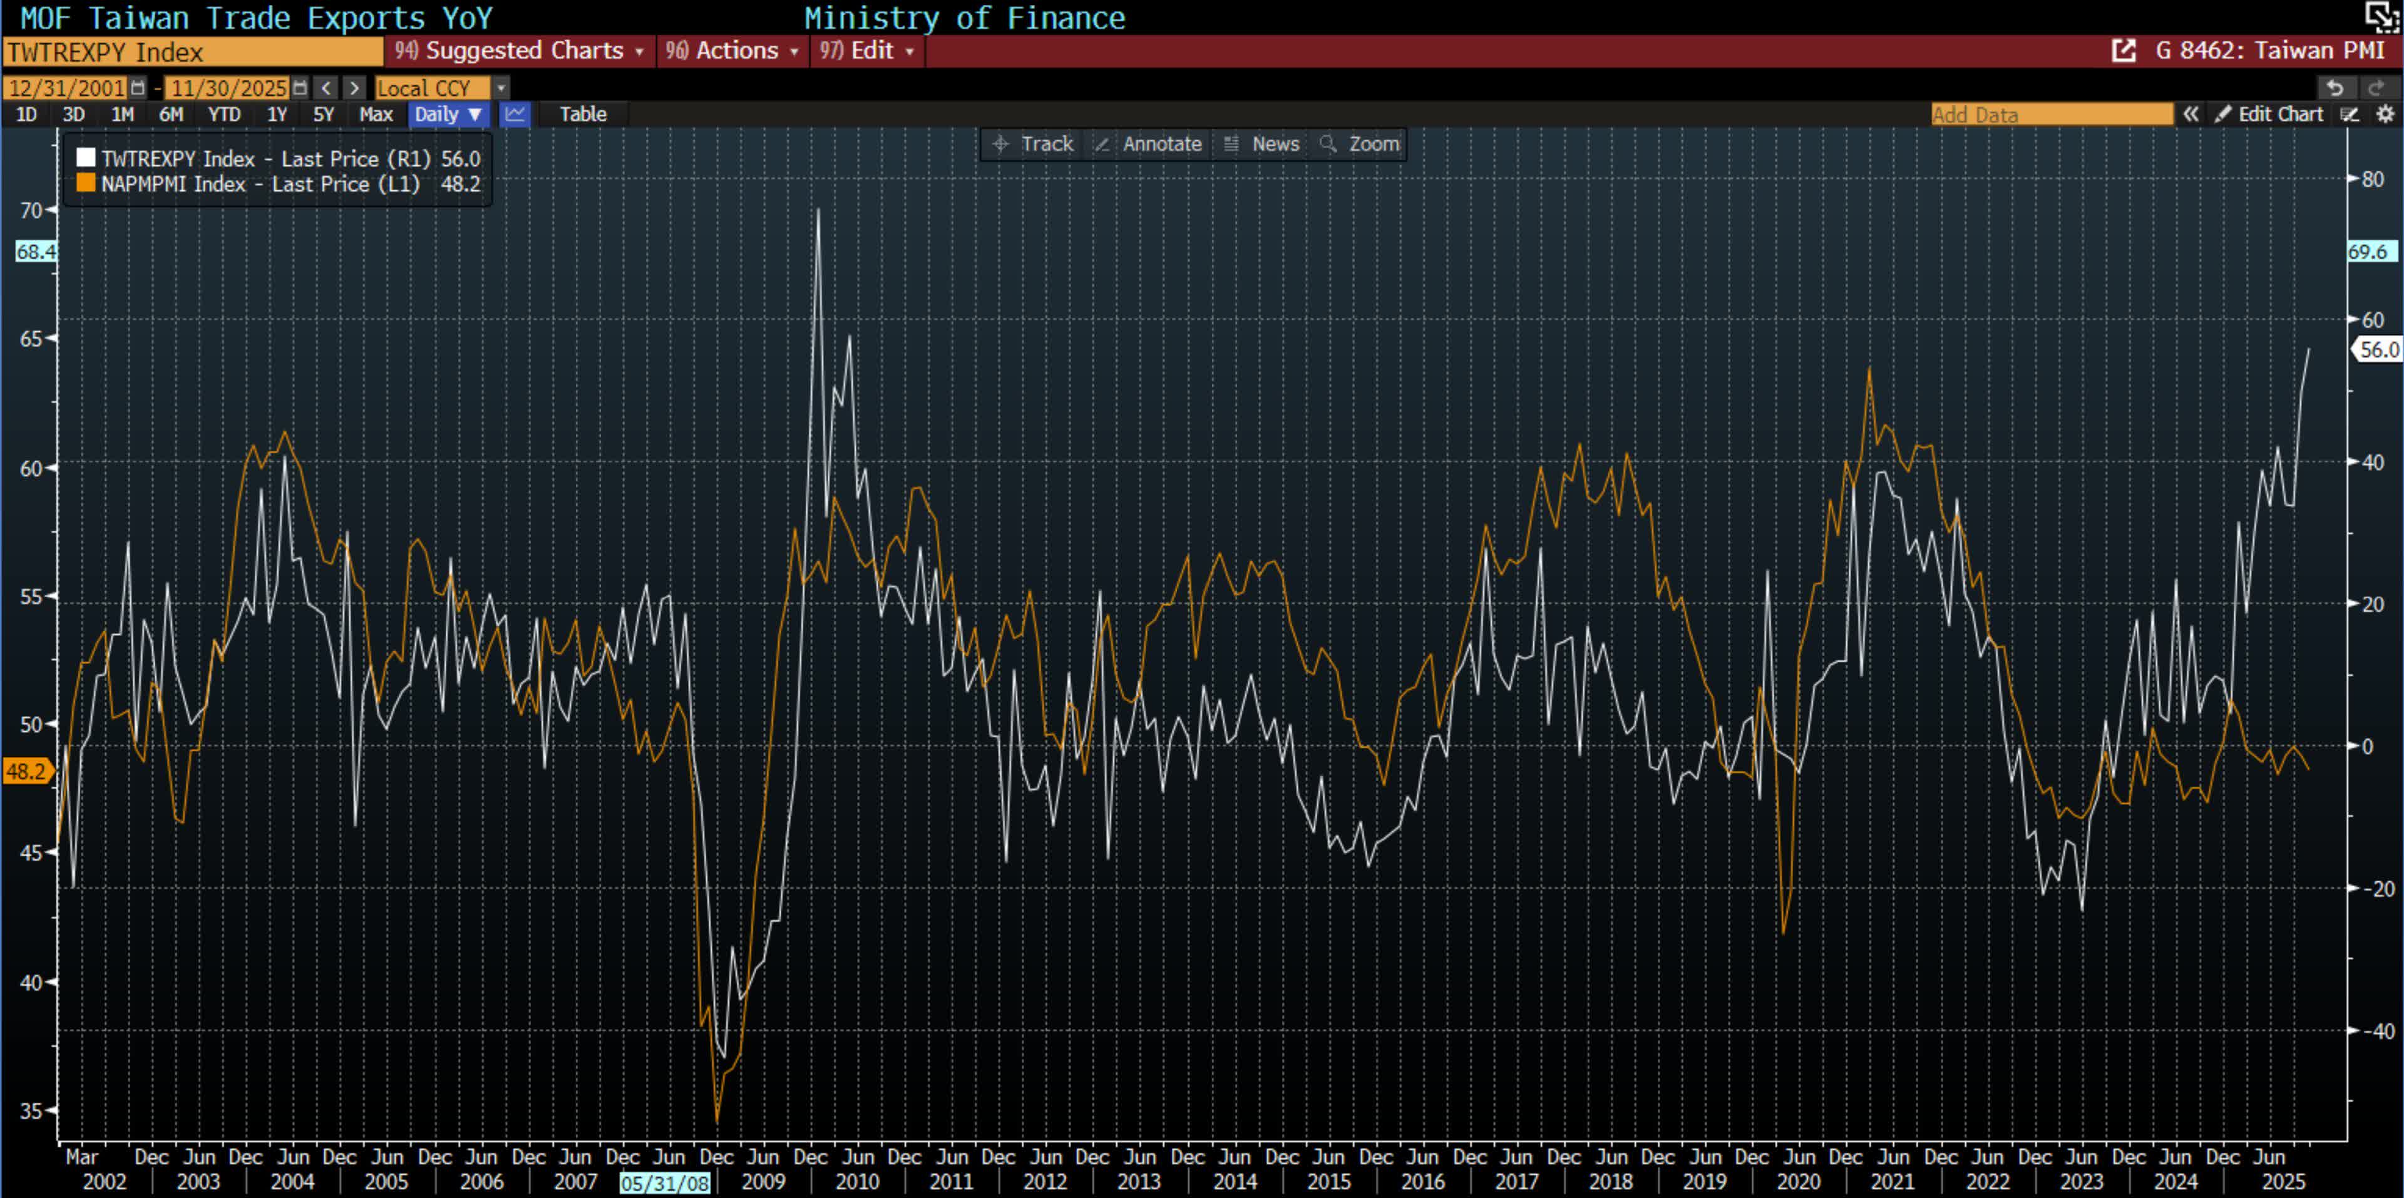Click the line chart view icon
Screen dimensions: 2404x1198
click(x=514, y=114)
